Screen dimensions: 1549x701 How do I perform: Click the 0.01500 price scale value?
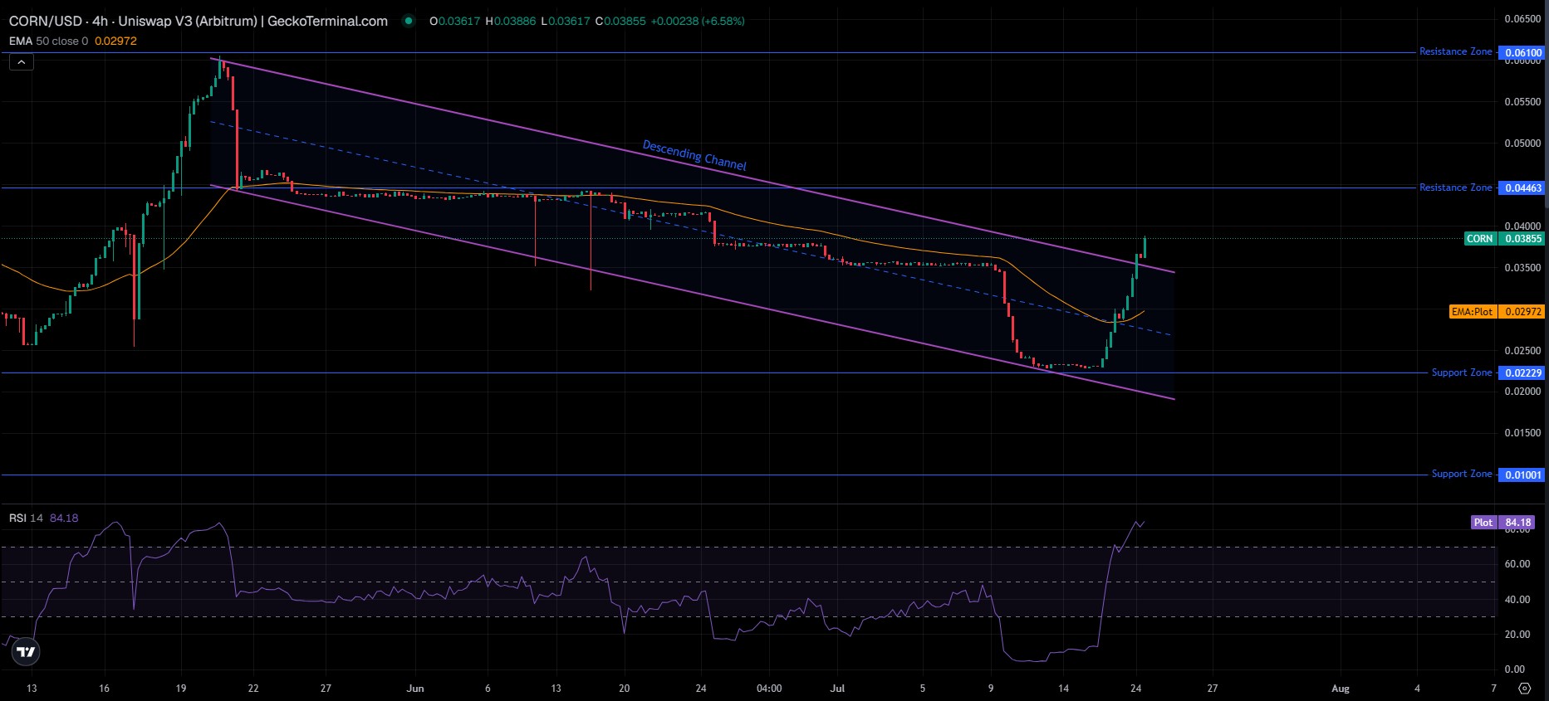coord(1522,433)
